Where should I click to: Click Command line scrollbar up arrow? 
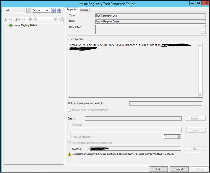(200, 45)
